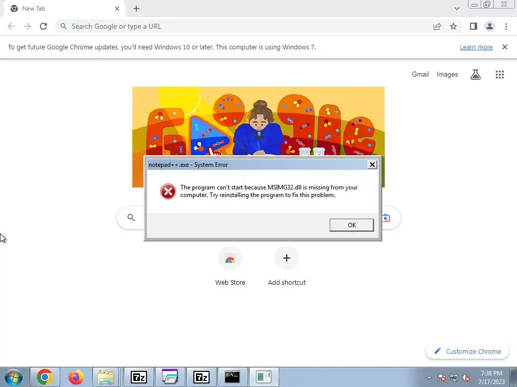Open the Chrome profile avatar menu
The image size is (517, 387).
click(490, 26)
